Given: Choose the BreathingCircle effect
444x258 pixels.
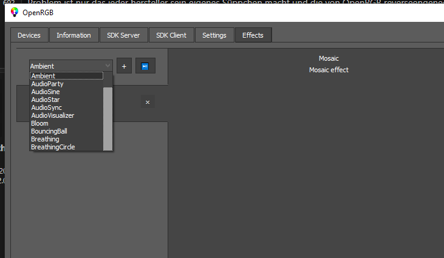Looking at the screenshot, I should (67, 147).
